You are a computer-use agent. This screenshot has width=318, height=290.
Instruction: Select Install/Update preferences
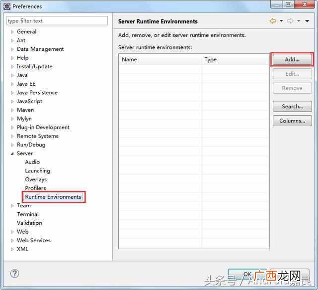pos(35,66)
